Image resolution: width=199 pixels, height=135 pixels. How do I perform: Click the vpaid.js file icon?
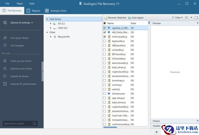click(109, 89)
